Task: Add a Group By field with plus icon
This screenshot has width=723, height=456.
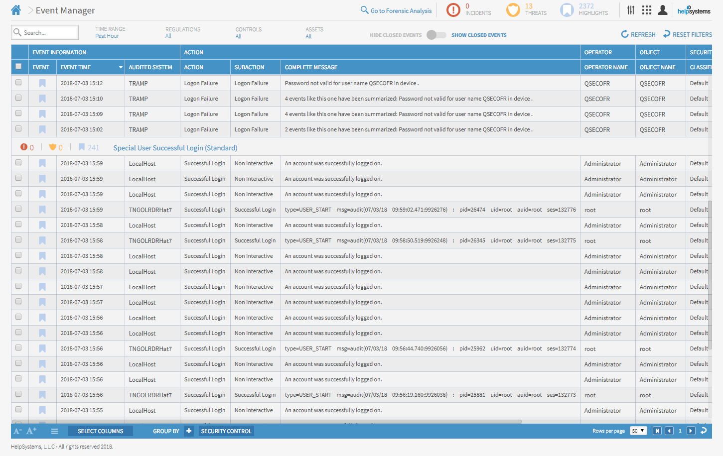Action: 189,431
